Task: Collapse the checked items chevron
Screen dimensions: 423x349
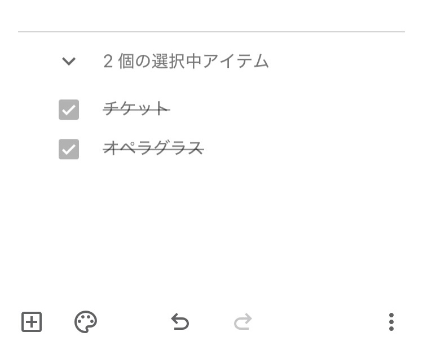Action: (69, 61)
